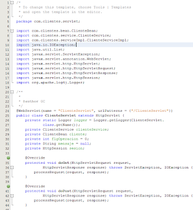Click import ClienteServiceImpl line
Screen dimensions: 193x210
[72, 40]
